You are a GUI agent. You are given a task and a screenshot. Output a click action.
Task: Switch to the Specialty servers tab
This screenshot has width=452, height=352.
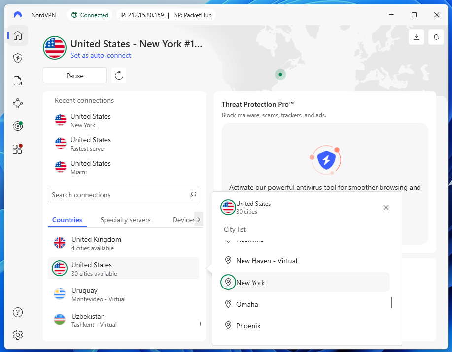tap(125, 220)
